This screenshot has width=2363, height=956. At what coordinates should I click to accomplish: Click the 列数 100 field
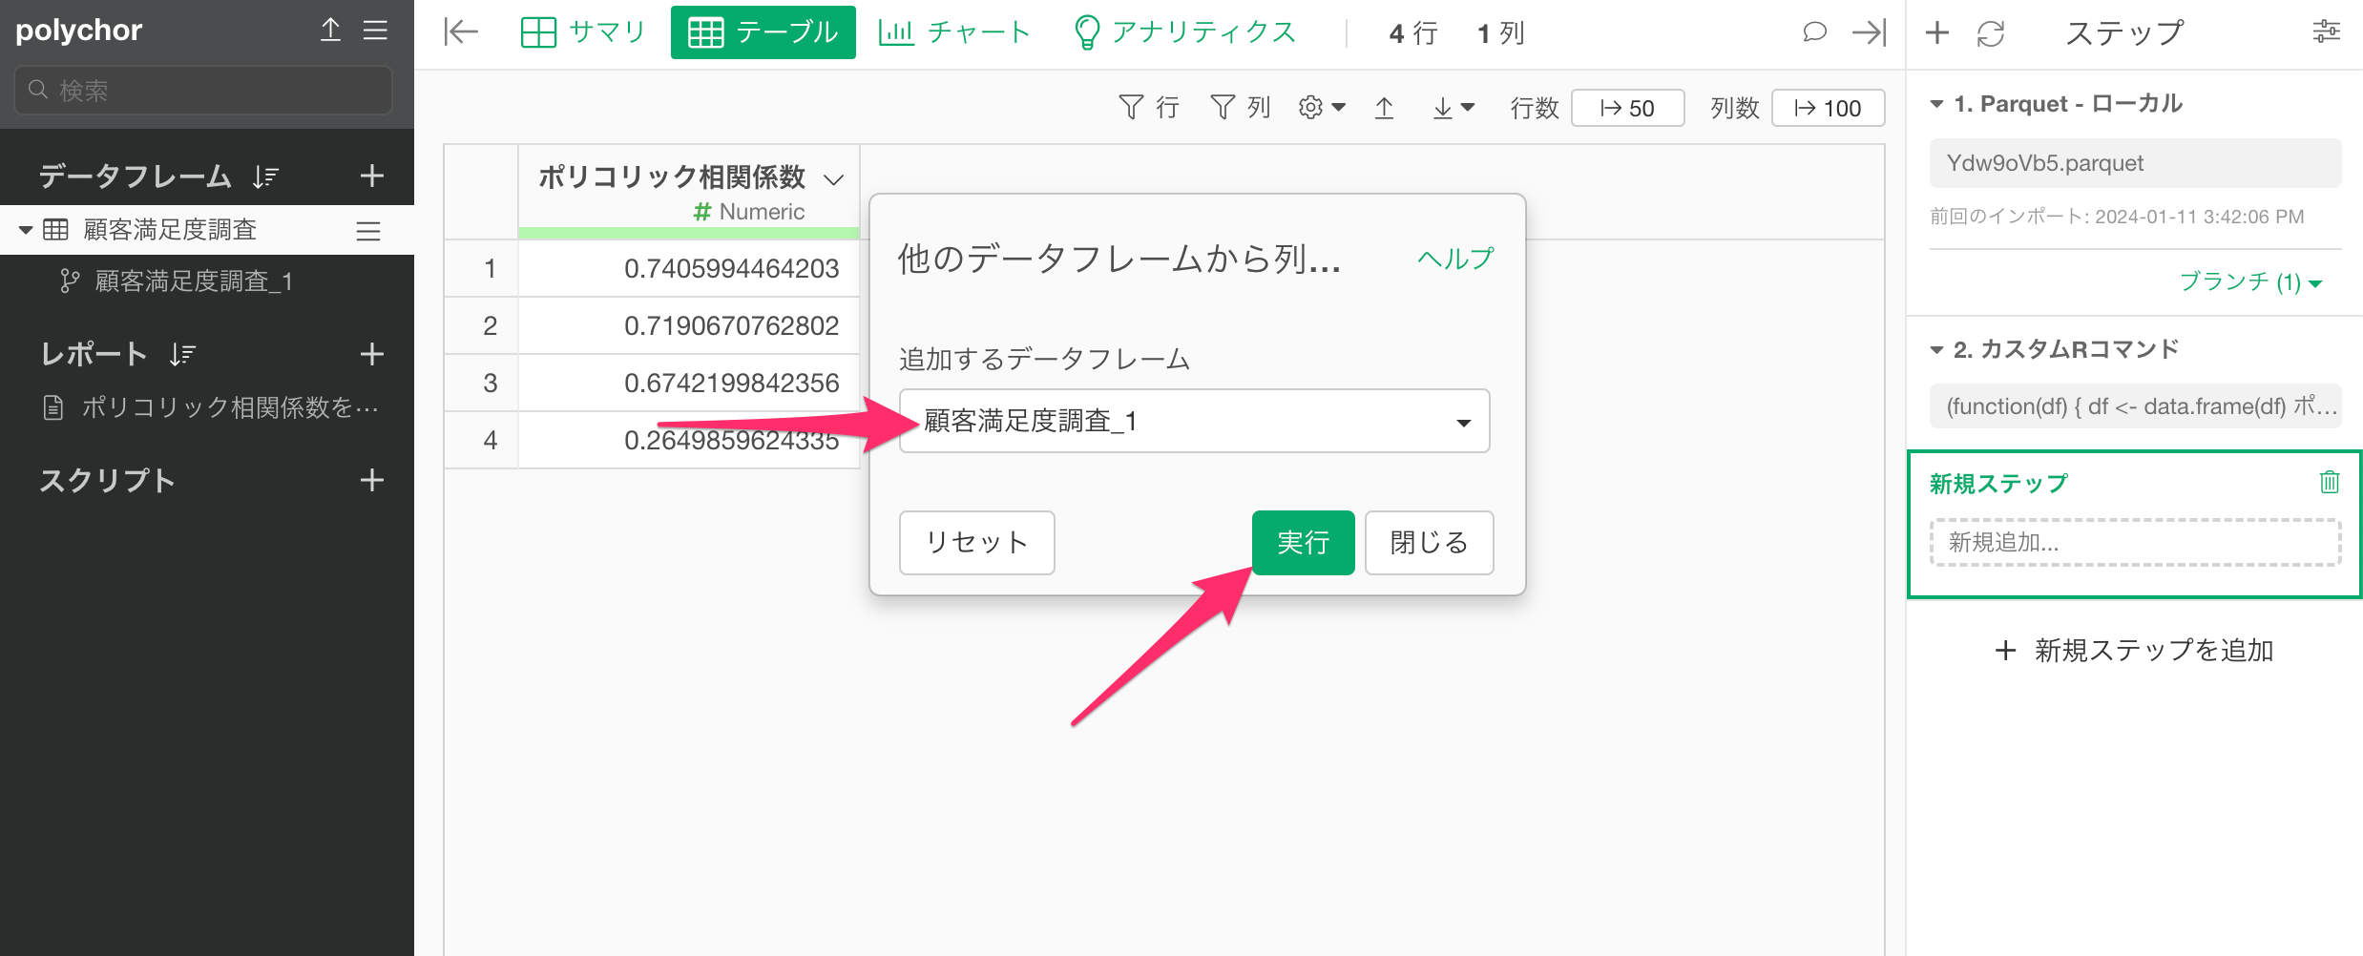pyautogui.click(x=1828, y=108)
